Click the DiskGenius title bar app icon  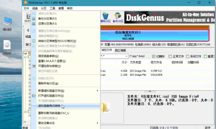(x=25, y=2)
